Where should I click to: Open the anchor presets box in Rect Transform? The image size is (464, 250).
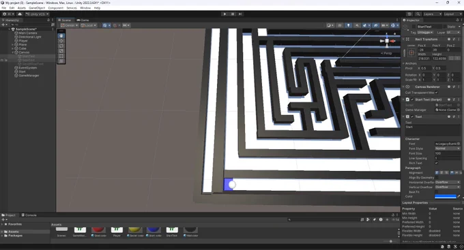411,52
